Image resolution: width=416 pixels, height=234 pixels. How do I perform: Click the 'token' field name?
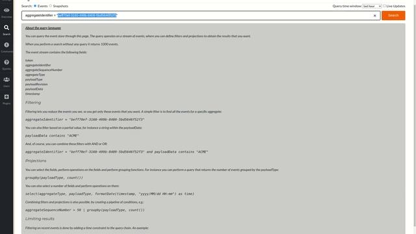[x=29, y=60]
